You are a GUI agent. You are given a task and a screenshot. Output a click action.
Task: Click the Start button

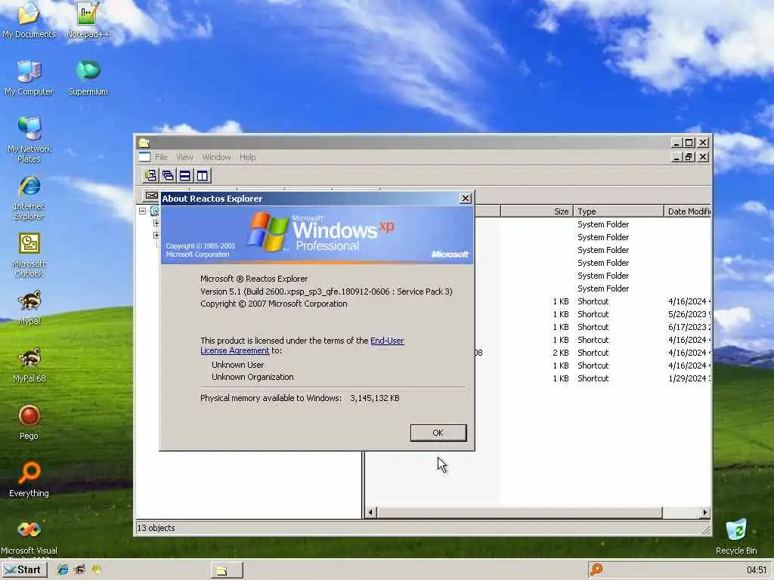point(23,569)
